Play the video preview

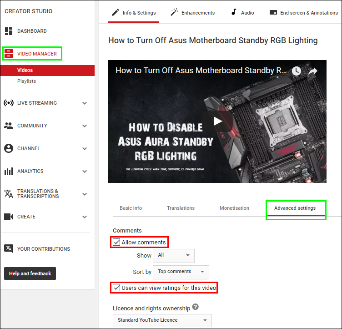(x=217, y=121)
